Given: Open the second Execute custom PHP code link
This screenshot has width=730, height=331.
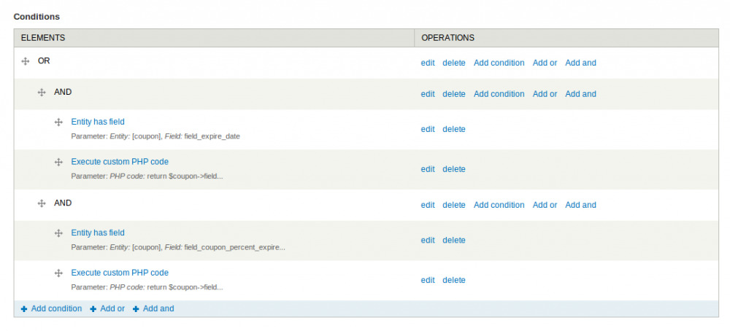Looking at the screenshot, I should point(120,273).
